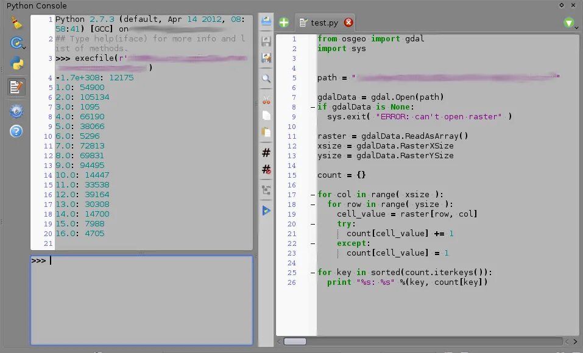This screenshot has height=353, width=583.
Task: Click 'raster = gdalData.ReadAsArray()' line
Action: (x=393, y=136)
